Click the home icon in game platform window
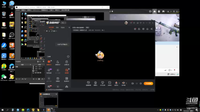 click(x=154, y=11)
